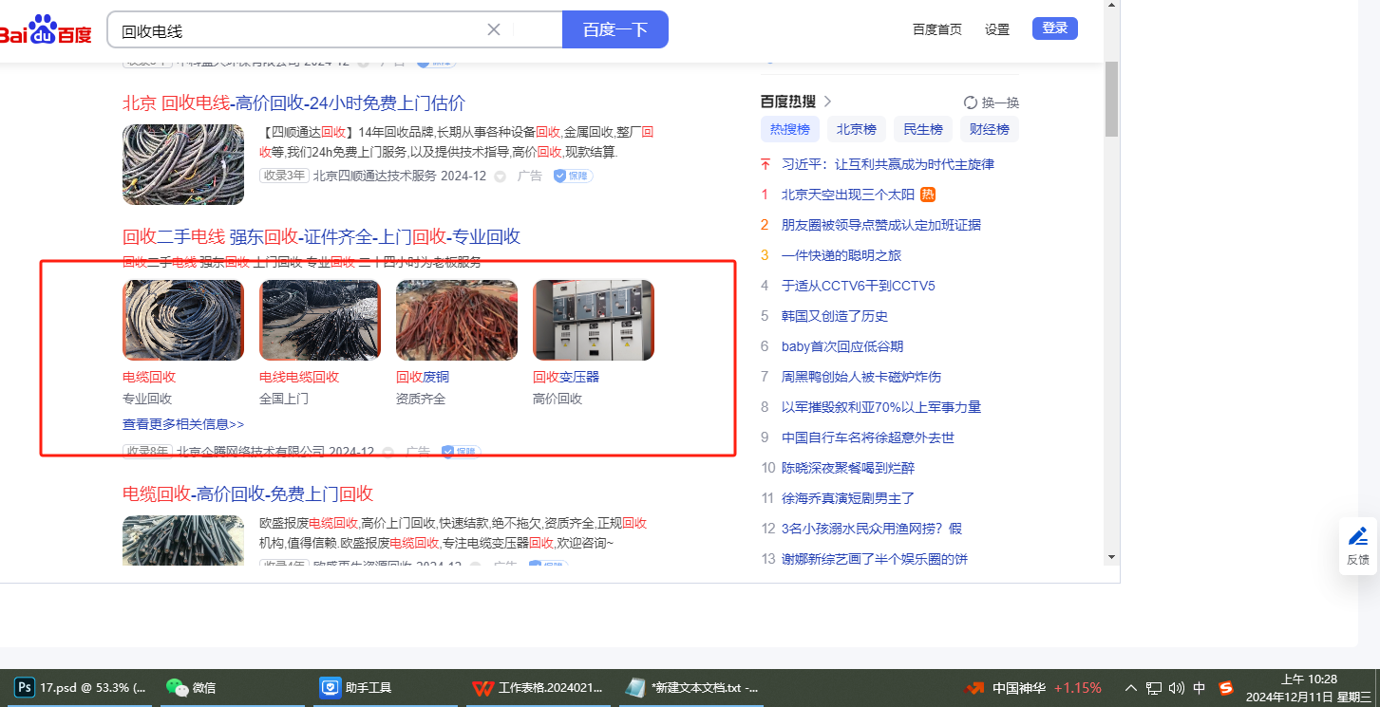
Task: Open hot topic 一件快递的聪明之旅
Action: [841, 255]
